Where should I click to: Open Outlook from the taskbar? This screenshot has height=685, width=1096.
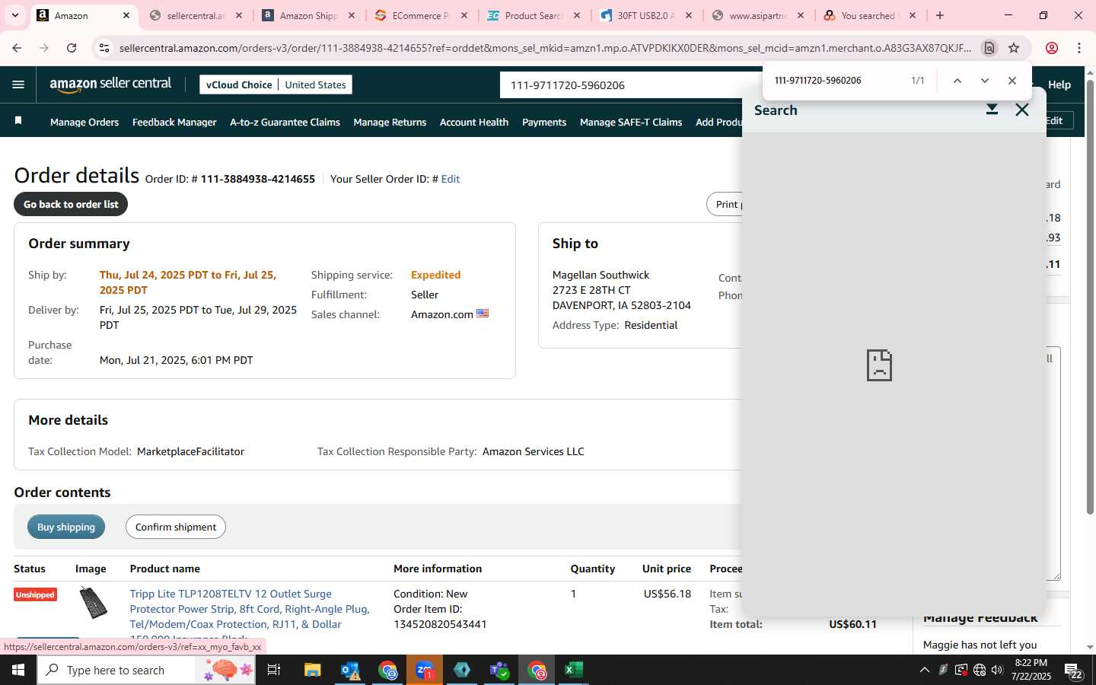coord(350,670)
